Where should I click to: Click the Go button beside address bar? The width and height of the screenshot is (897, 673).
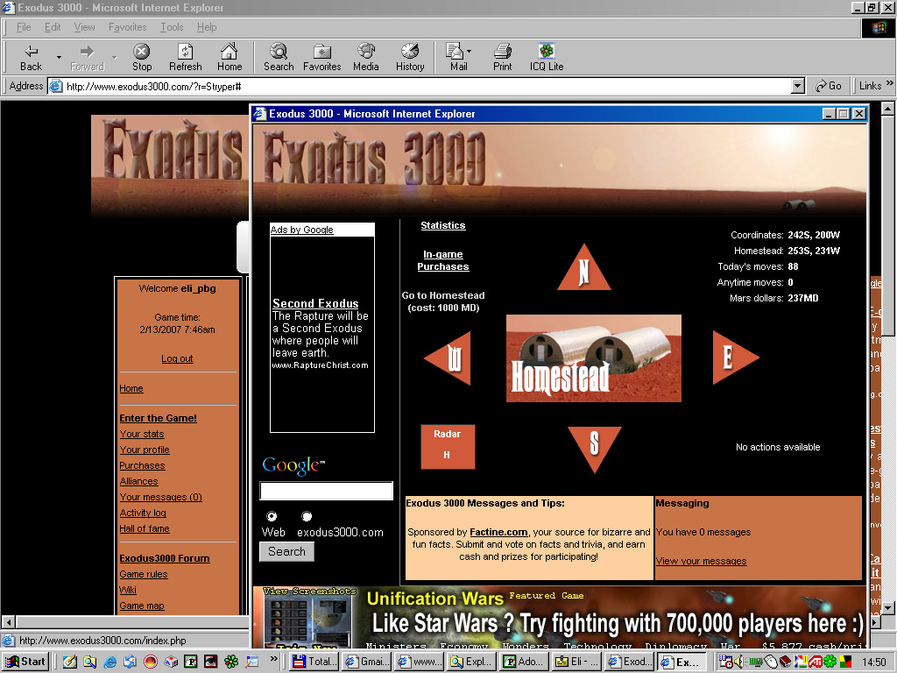829,86
